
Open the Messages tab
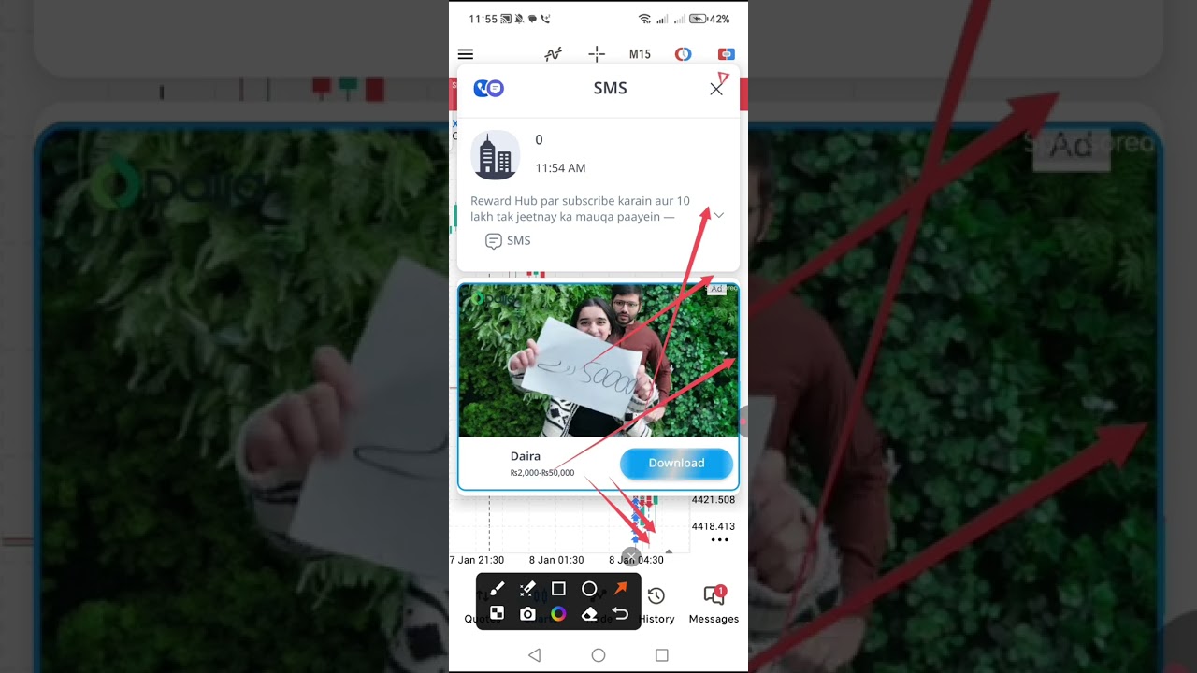coord(714,605)
